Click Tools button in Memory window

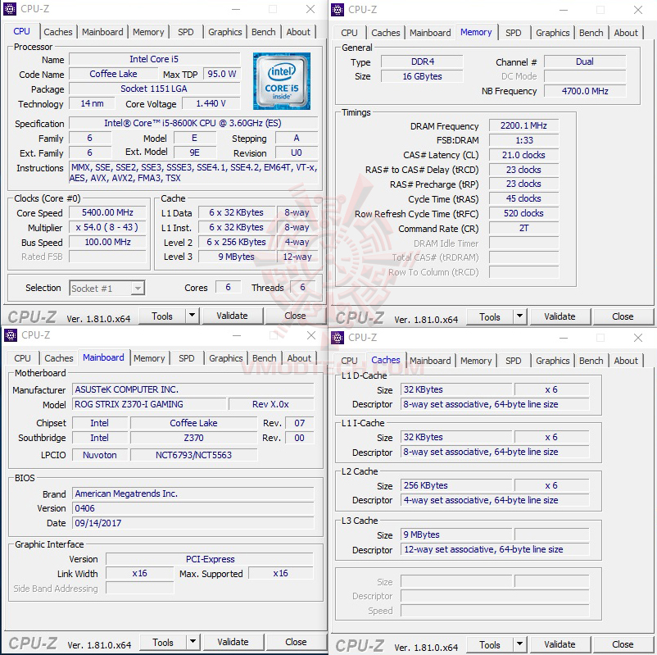[489, 316]
